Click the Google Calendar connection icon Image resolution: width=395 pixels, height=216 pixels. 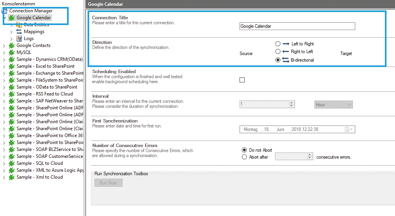pos(12,18)
